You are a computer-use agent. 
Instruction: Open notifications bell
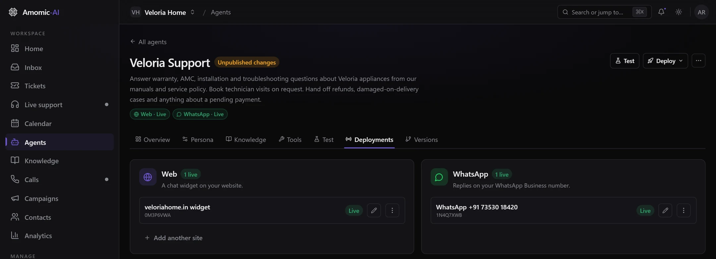point(661,12)
